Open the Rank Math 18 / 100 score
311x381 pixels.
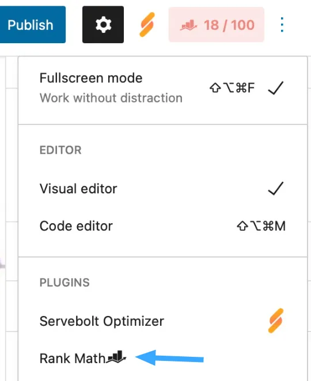(216, 25)
